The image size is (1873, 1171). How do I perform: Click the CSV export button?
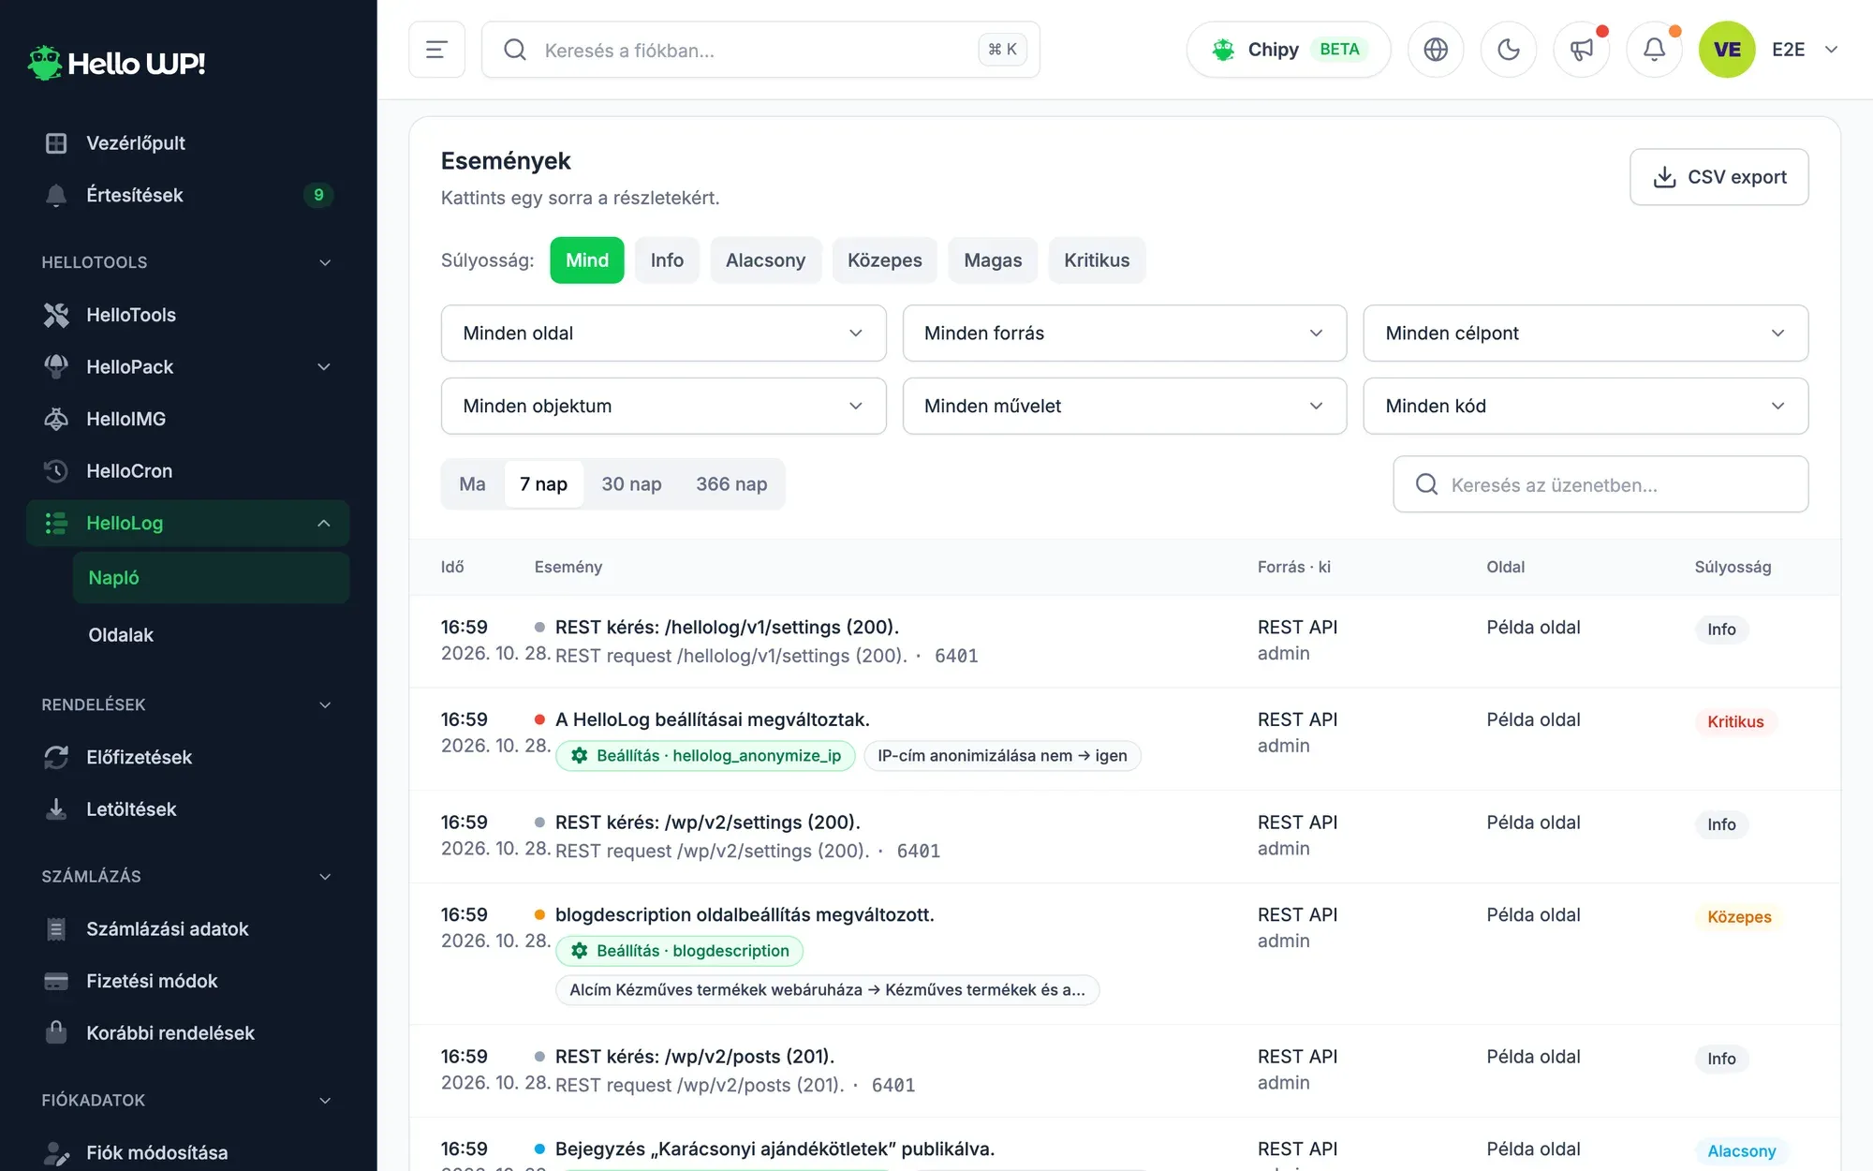(1718, 177)
